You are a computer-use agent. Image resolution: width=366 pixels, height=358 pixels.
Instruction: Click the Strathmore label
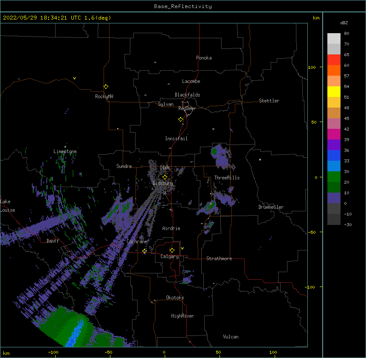coord(219,259)
